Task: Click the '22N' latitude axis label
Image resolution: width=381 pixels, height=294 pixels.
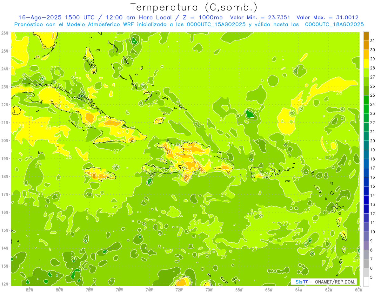Action: point(5,105)
